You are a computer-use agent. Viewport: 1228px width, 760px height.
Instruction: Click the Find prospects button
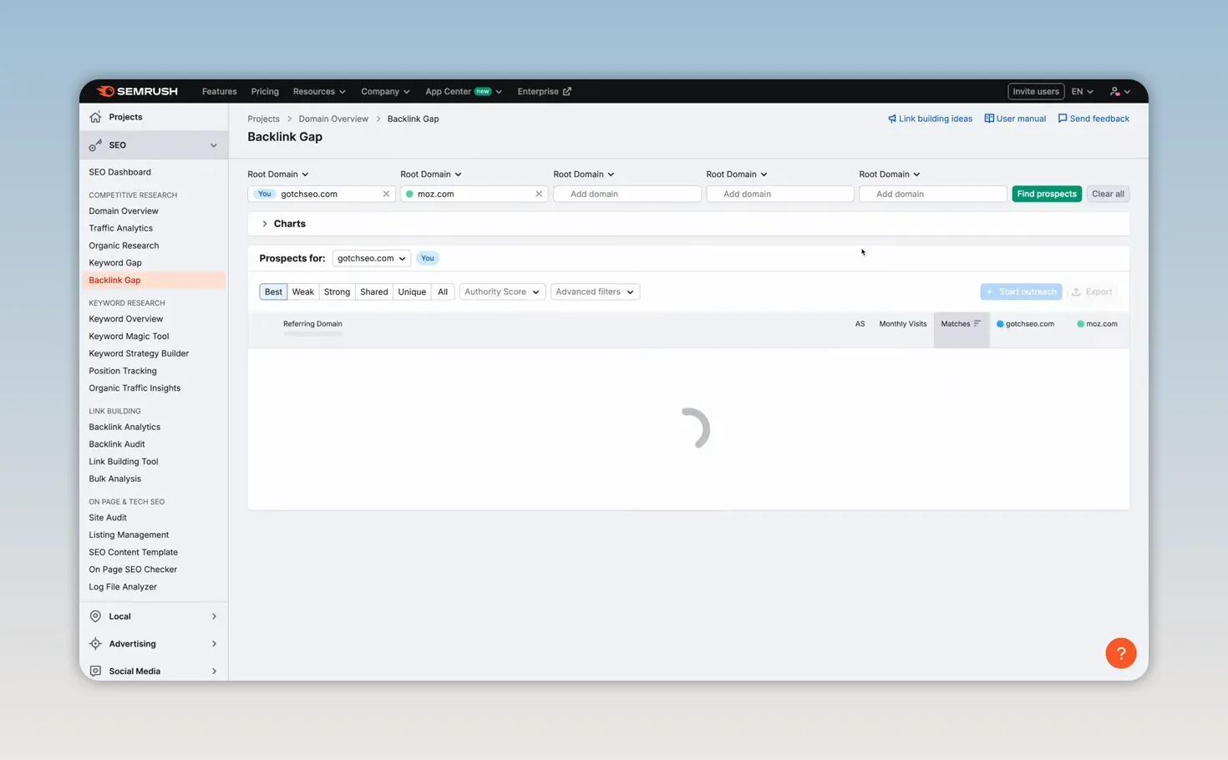pyautogui.click(x=1047, y=194)
